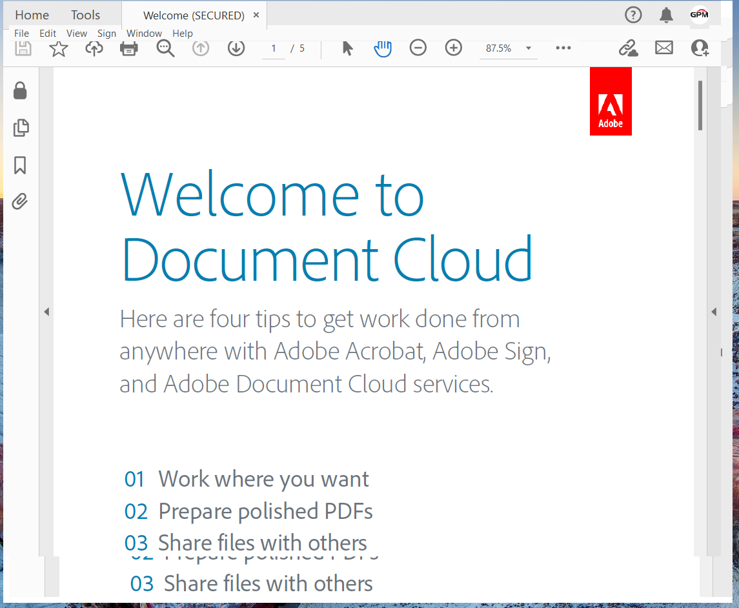Open the share link icon

tap(628, 48)
